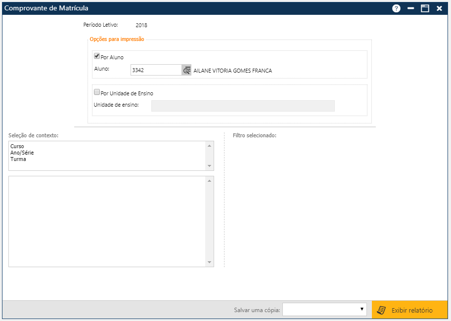Click down arrow of the lower empty list
The height and width of the screenshot is (321, 451).
(209, 262)
